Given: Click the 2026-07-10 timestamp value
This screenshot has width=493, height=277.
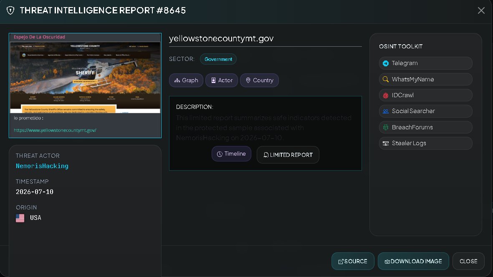Looking at the screenshot, I should 35,192.
